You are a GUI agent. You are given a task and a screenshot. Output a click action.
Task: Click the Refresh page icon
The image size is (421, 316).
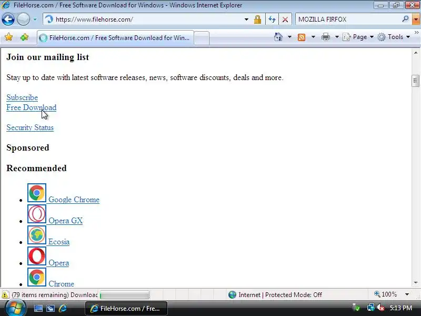(272, 19)
